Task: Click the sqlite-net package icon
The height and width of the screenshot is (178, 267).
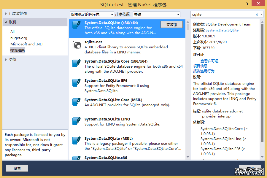Action: click(77, 44)
